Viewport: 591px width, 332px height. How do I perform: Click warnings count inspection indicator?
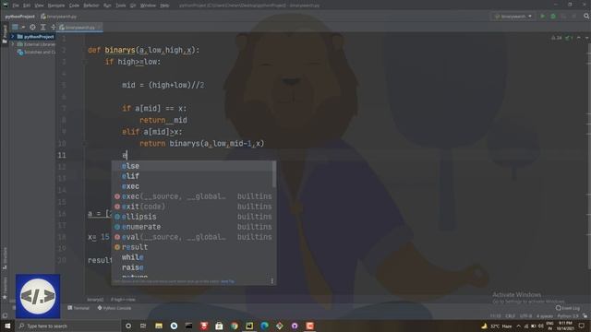coord(556,38)
